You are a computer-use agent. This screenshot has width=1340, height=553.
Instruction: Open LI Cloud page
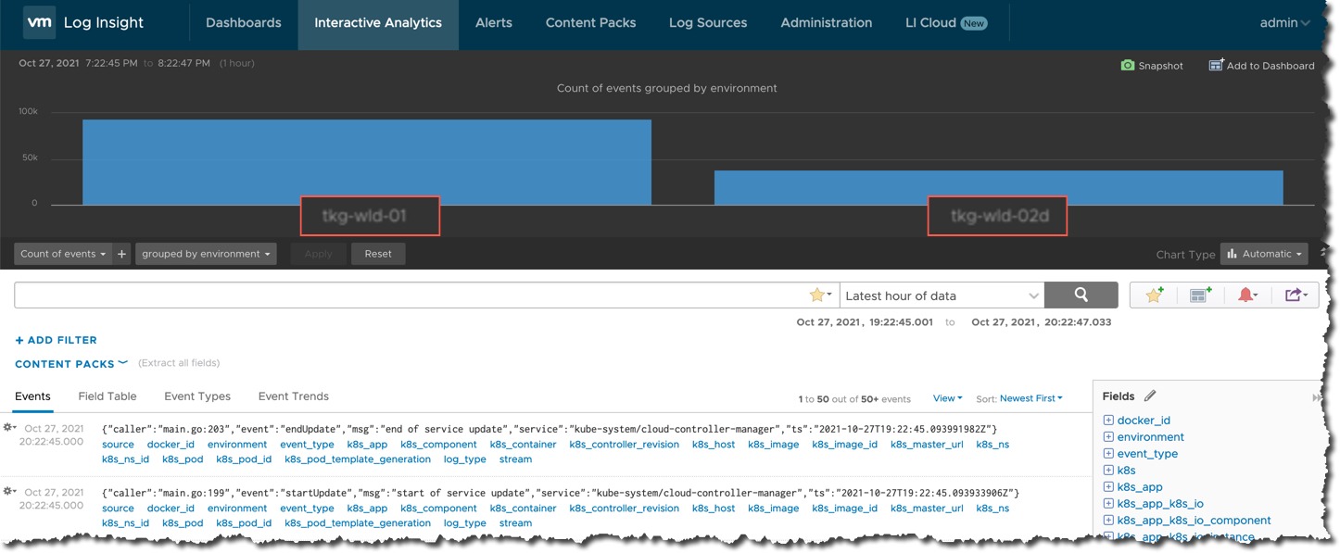pyautogui.click(x=946, y=23)
